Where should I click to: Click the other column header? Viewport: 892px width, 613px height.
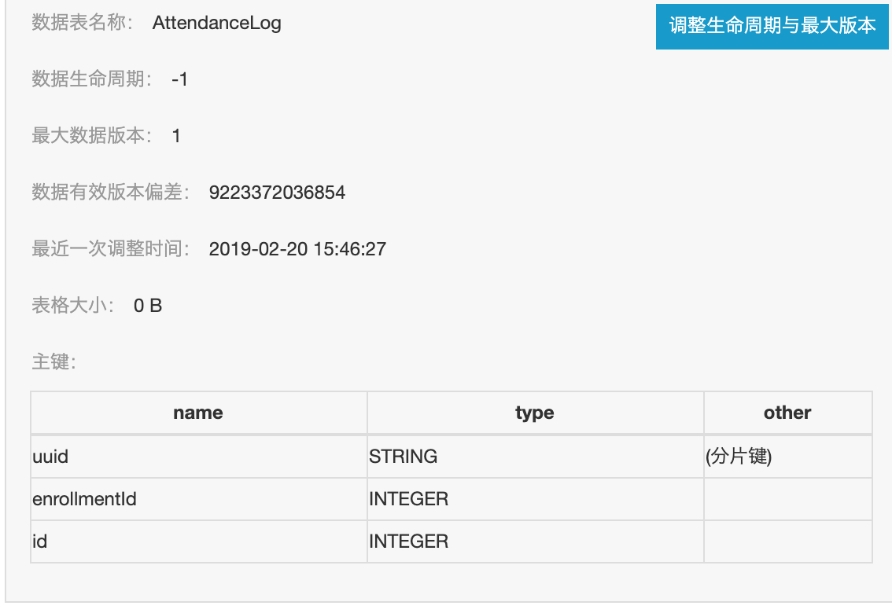pos(788,413)
